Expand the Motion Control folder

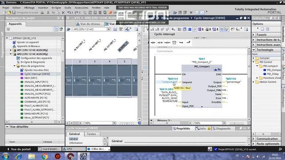(x=253, y=82)
